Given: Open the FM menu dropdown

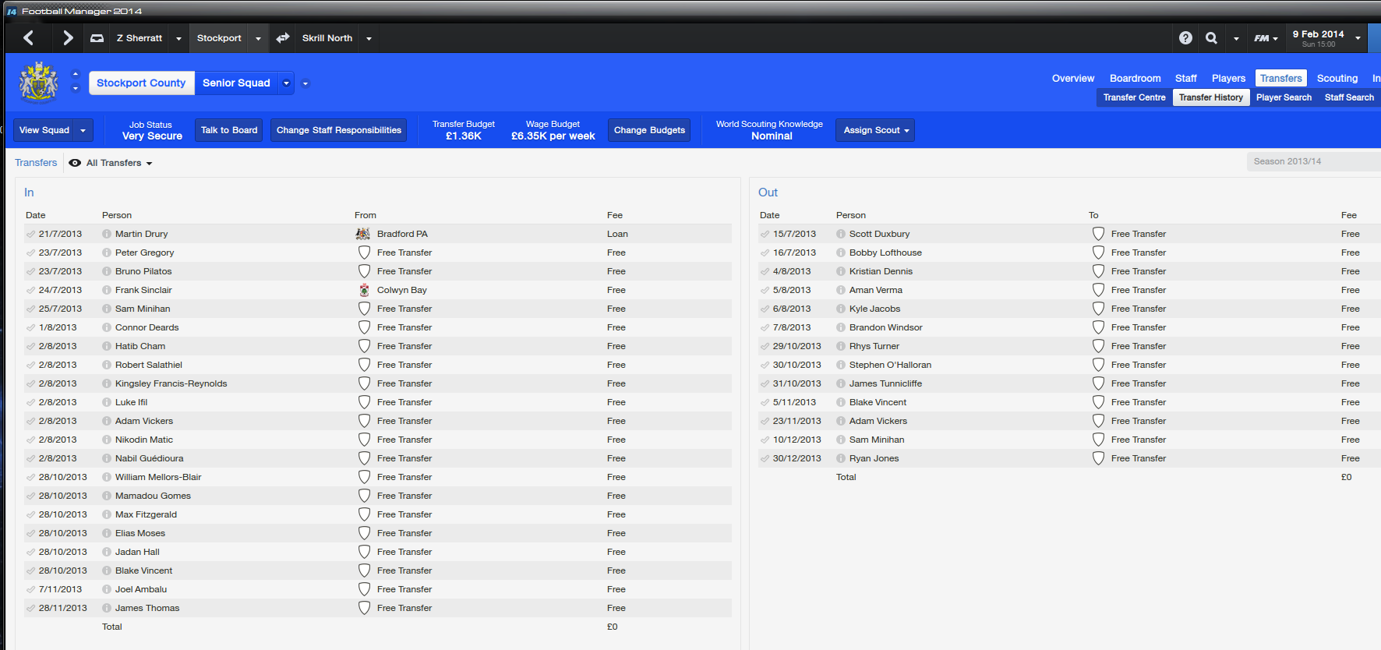Looking at the screenshot, I should coord(1266,38).
